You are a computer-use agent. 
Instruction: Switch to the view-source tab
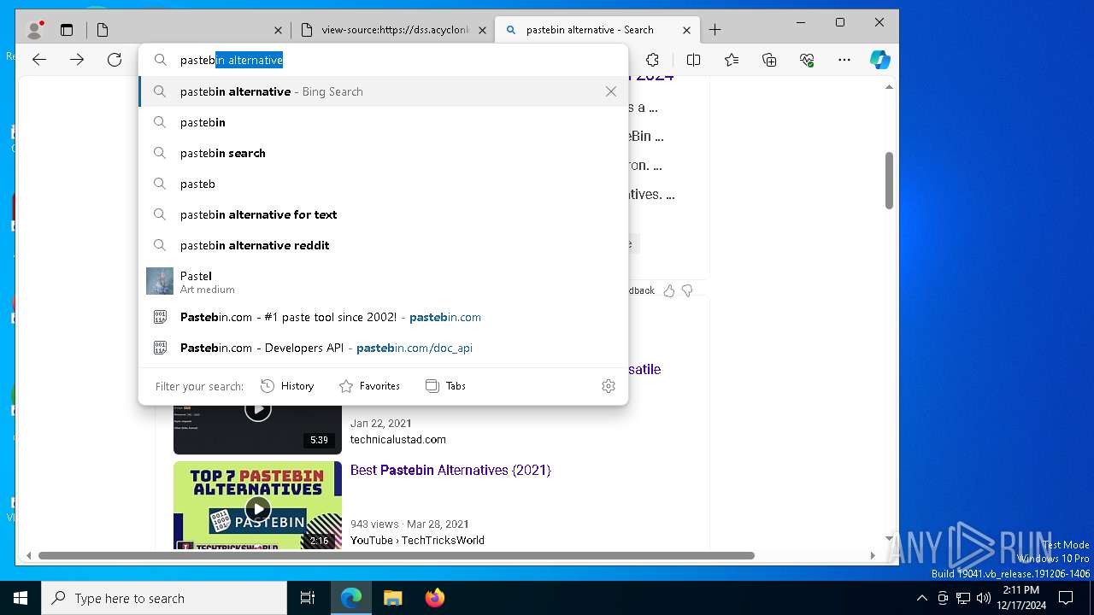[392, 30]
